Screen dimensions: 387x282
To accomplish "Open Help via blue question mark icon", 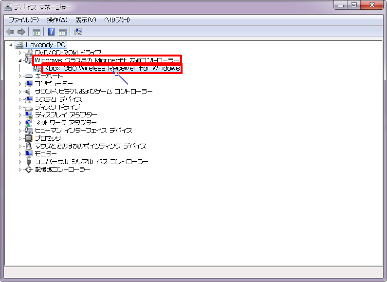I will coord(51,32).
